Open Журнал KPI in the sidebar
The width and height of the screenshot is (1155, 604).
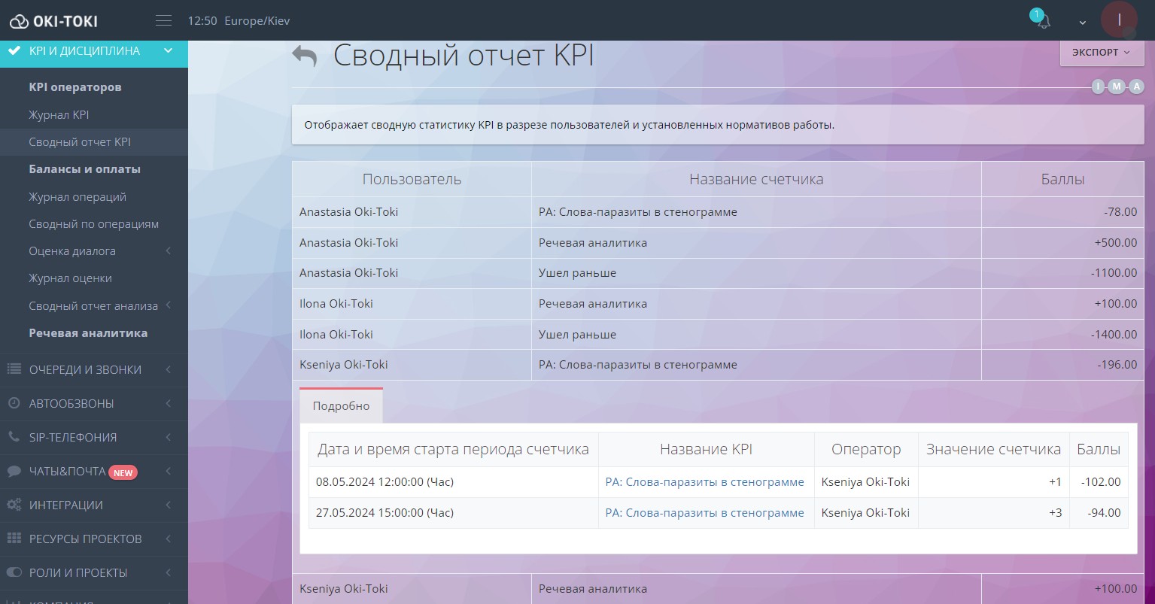[x=59, y=115]
